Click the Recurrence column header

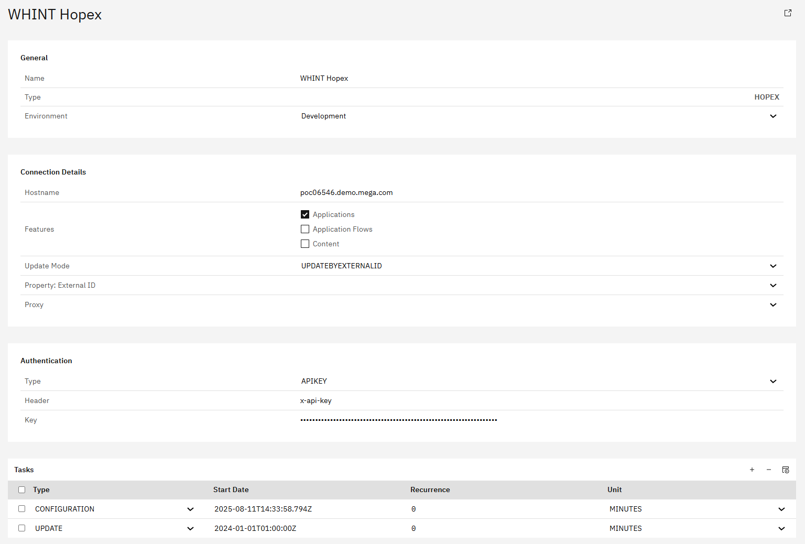pos(430,489)
